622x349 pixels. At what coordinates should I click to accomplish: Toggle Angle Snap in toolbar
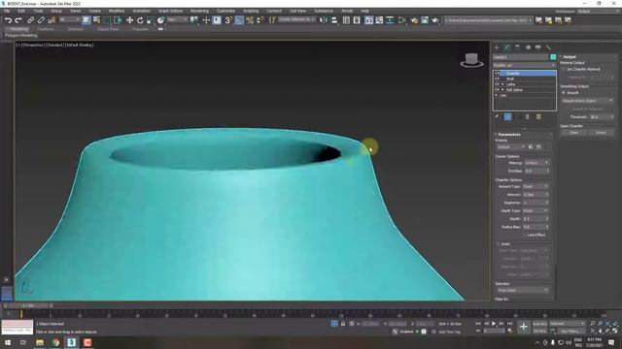tap(239, 20)
